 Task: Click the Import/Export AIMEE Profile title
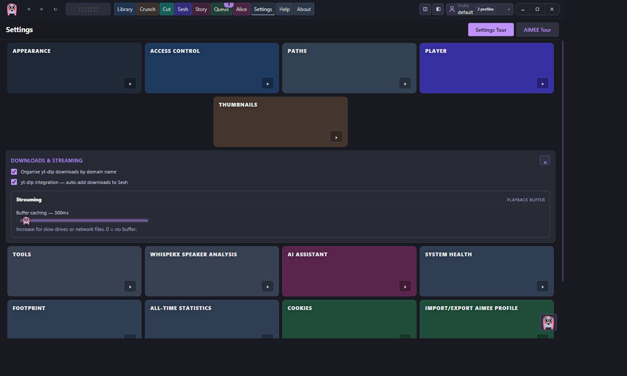tap(471, 308)
